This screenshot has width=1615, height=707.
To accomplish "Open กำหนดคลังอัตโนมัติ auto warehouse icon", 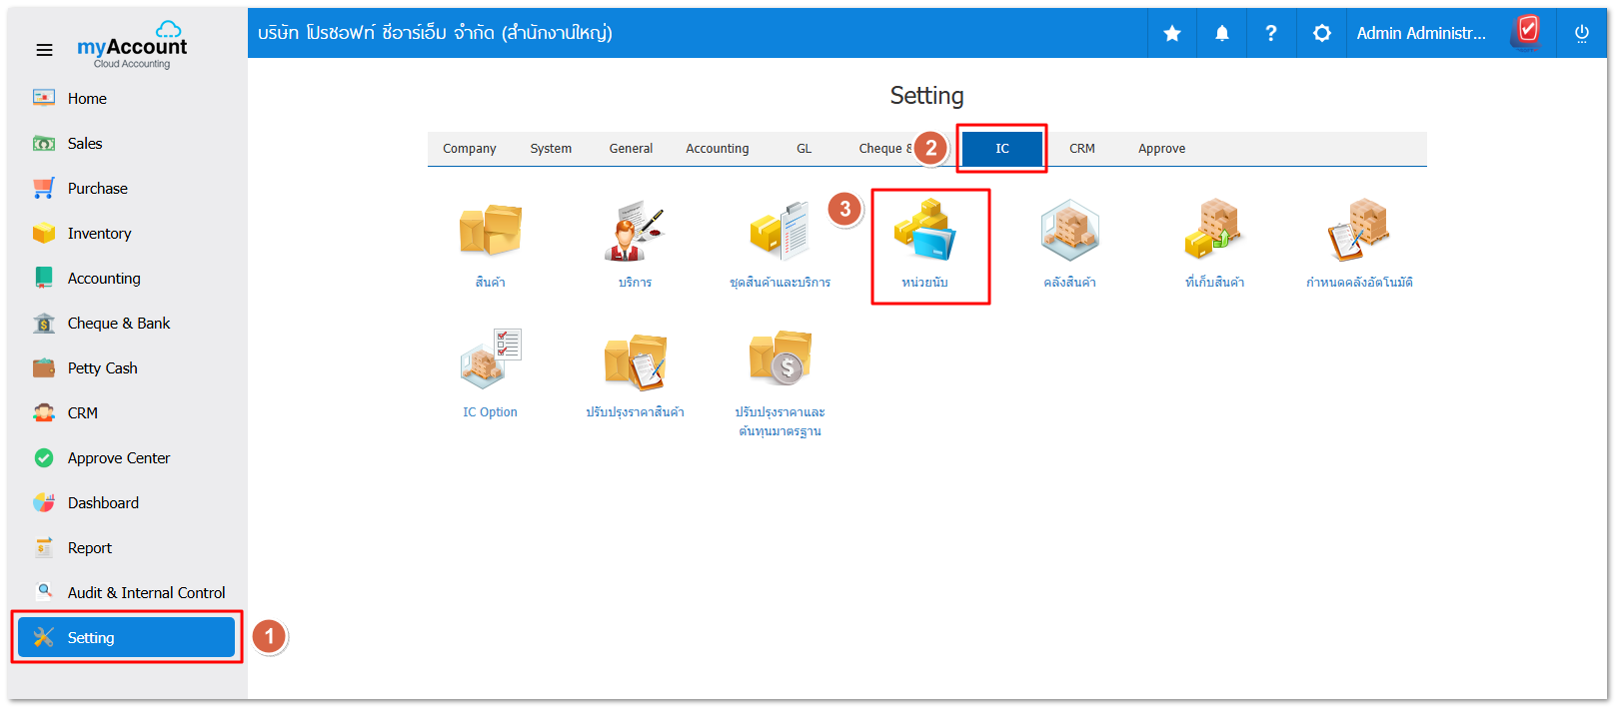I will point(1359,232).
